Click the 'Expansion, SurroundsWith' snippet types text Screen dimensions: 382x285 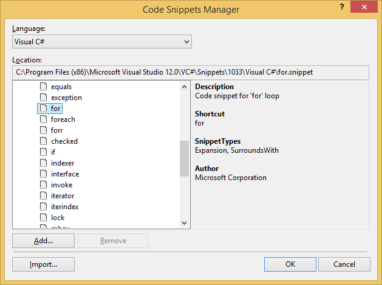pos(237,150)
